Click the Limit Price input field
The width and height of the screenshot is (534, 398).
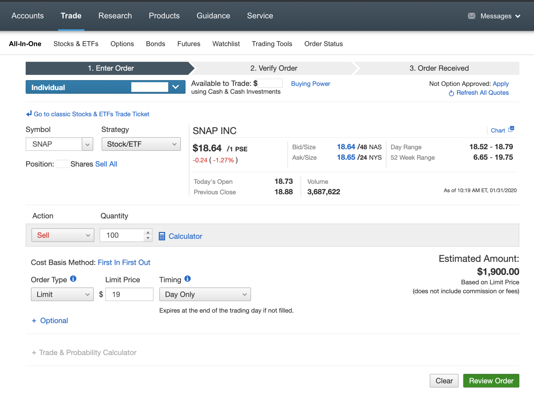pos(130,294)
